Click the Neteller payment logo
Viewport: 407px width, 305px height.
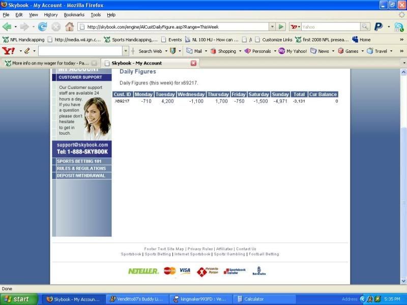[143, 271]
